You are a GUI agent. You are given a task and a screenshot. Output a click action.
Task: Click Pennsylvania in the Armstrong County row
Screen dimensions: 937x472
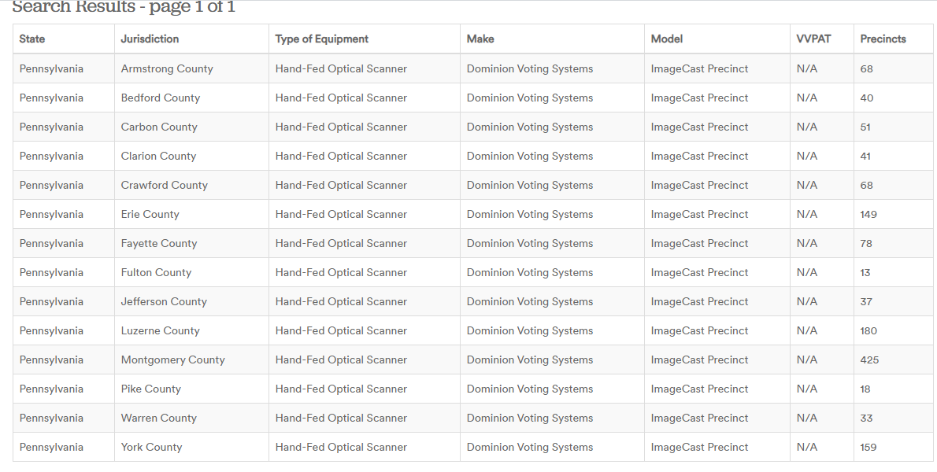51,68
